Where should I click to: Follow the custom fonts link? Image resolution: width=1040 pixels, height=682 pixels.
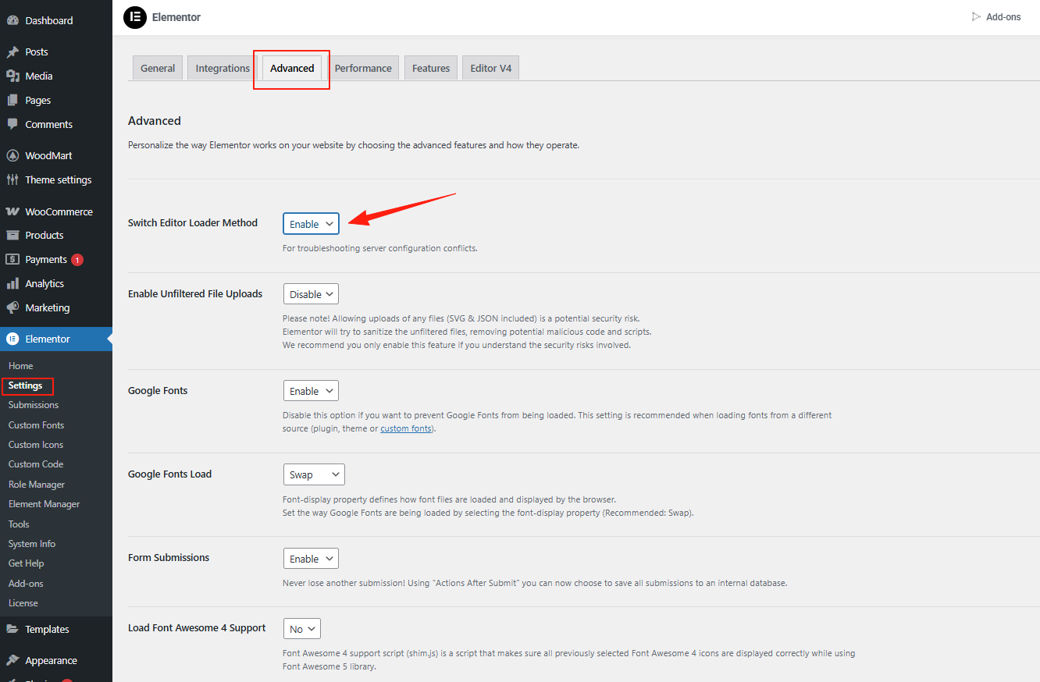(x=406, y=428)
